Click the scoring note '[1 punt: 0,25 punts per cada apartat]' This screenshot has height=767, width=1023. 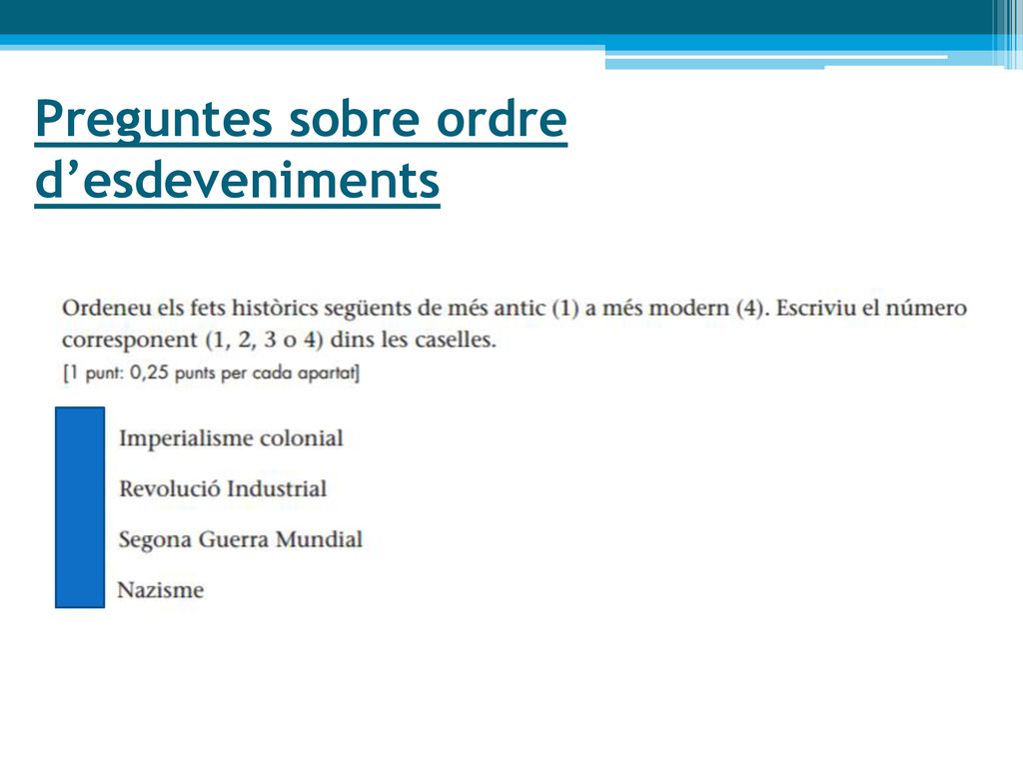tap(211, 374)
